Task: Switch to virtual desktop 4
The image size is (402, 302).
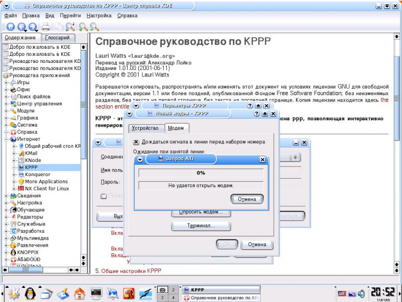Action: click(173, 298)
